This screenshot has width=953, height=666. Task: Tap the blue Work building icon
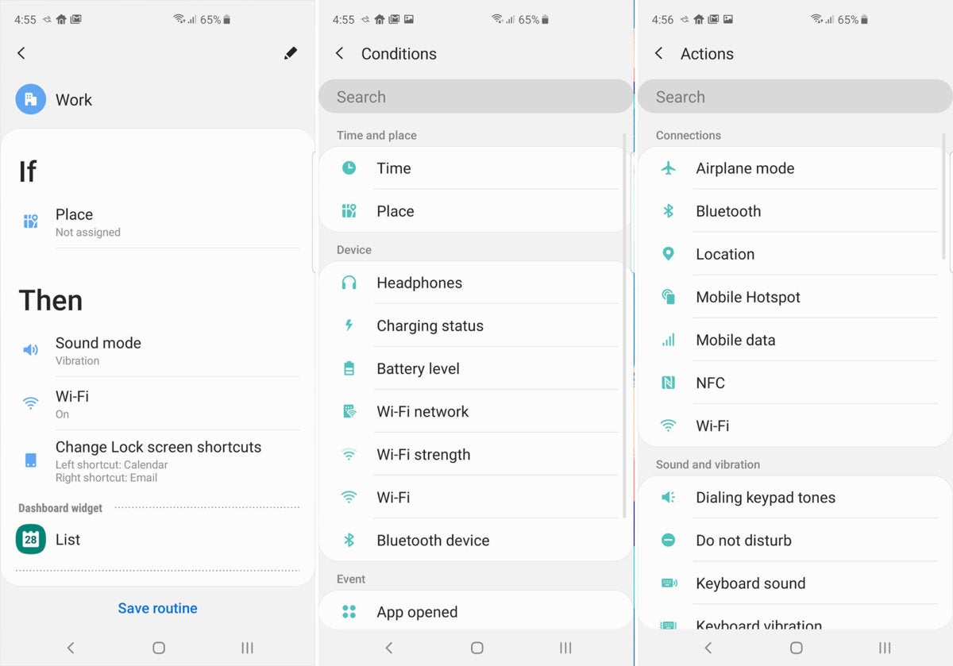point(30,99)
